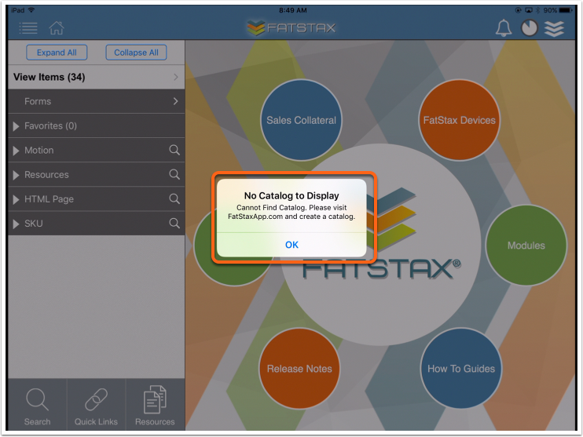Viewport: 583px width, 437px height.
Task: Open the pie chart sync status icon
Action: pyautogui.click(x=530, y=27)
